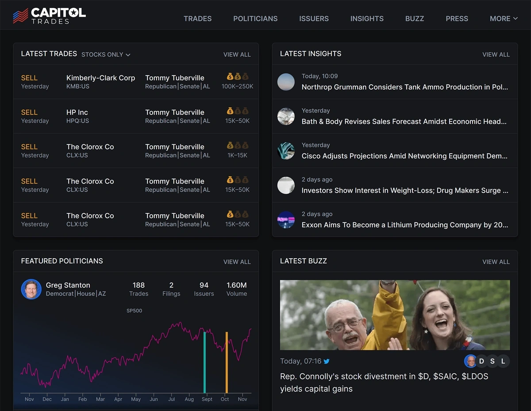This screenshot has width=531, height=411.
Task: Open Northrop Grumman insight thumbnail
Action: tap(286, 82)
